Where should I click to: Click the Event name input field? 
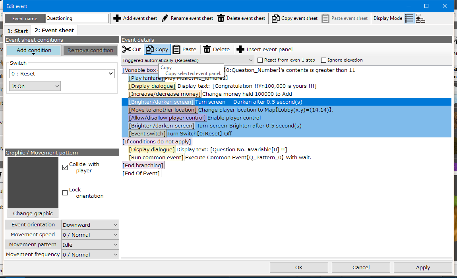pos(77,18)
